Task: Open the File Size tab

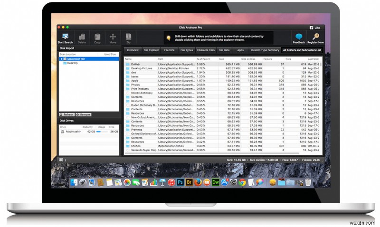Action: 169,50
